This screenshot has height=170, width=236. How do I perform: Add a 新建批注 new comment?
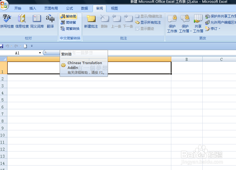(x=91, y=21)
